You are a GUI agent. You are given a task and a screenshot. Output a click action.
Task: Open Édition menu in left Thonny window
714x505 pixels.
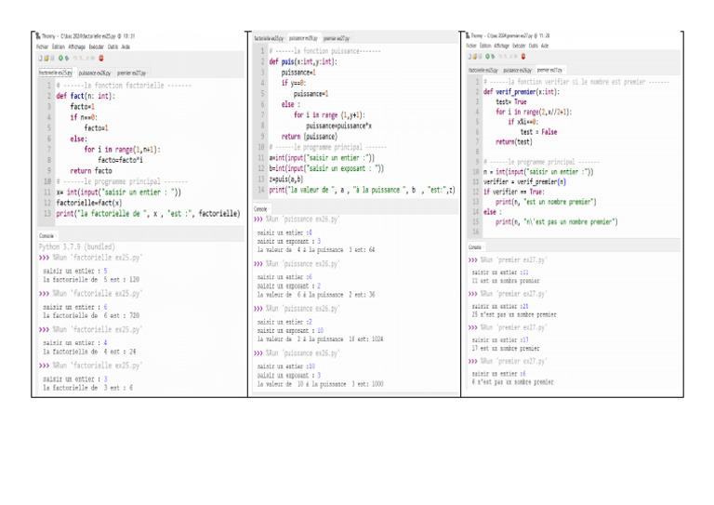click(x=58, y=46)
